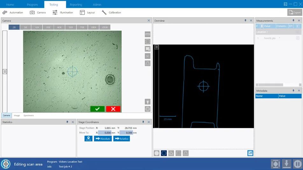Select the outlined circle shape tool in Overview

point(164,153)
